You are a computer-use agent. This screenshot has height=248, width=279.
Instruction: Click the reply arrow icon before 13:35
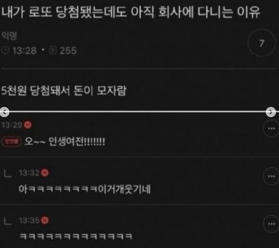pos(8,221)
